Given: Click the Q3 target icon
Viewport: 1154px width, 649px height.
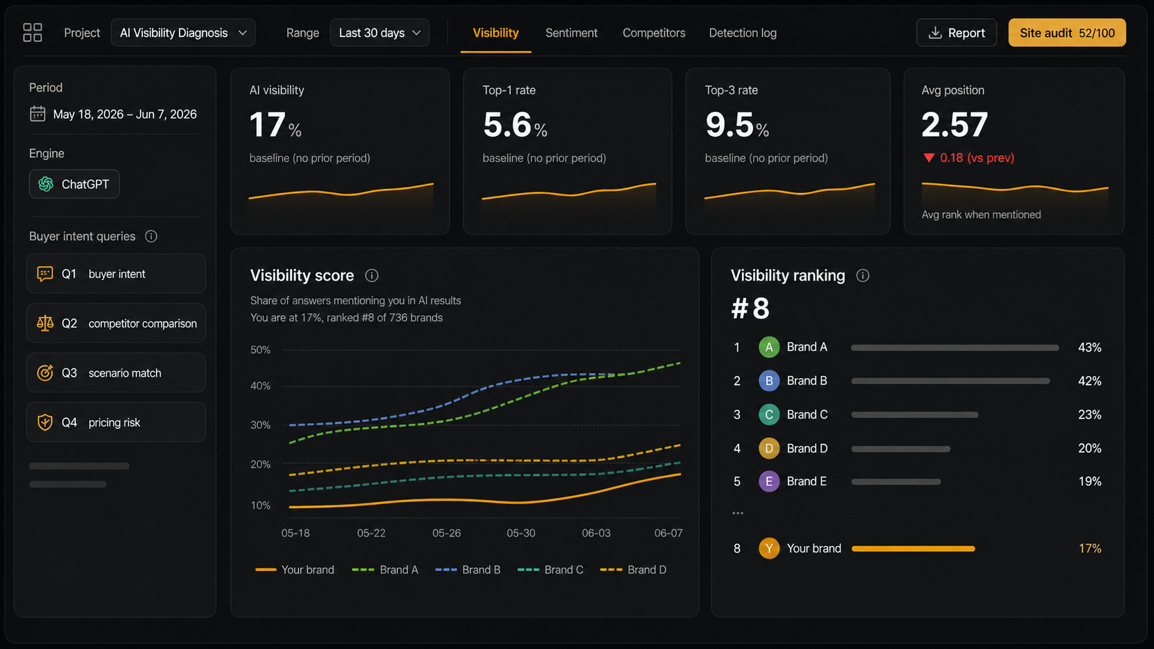Looking at the screenshot, I should (x=45, y=372).
